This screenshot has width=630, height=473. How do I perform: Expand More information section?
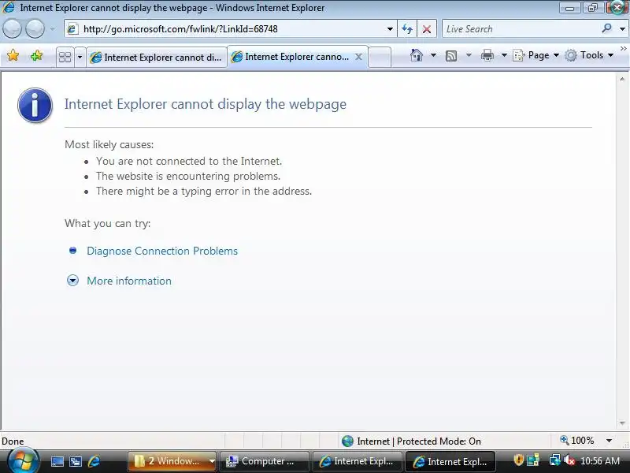click(x=129, y=281)
